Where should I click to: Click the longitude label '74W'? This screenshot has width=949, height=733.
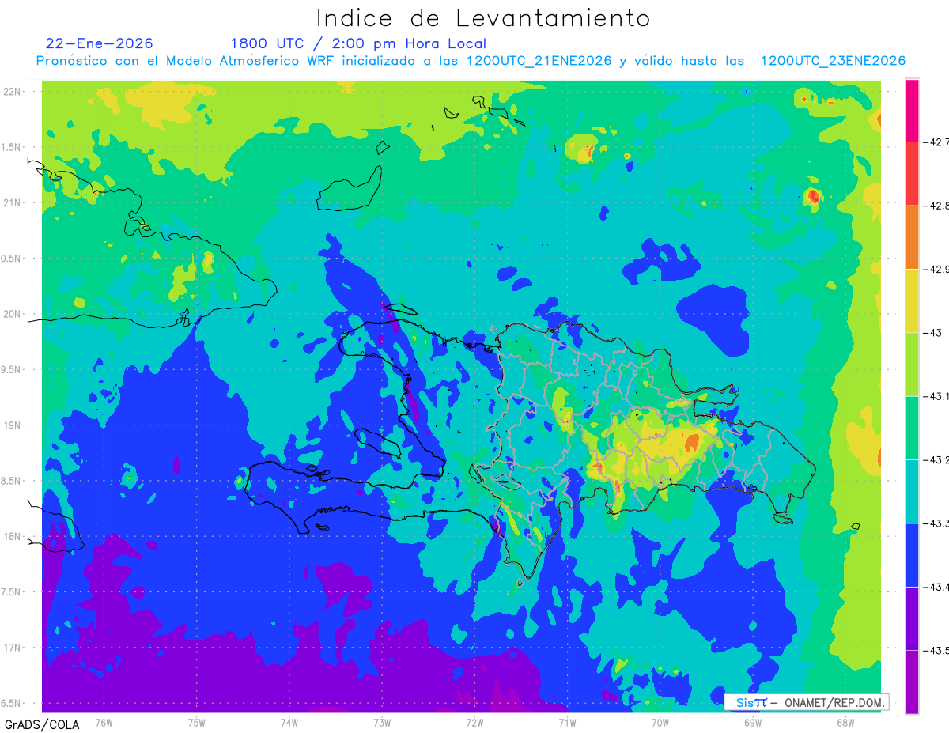pyautogui.click(x=289, y=722)
